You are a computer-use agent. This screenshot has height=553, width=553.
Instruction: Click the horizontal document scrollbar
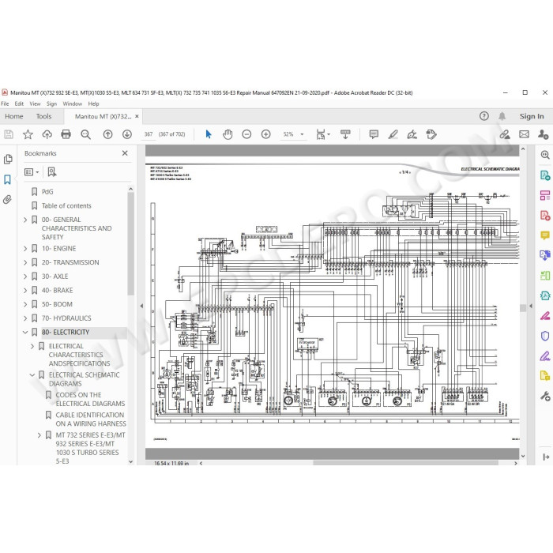point(405,463)
